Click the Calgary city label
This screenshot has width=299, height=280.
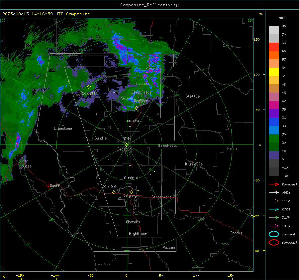pos(130,196)
